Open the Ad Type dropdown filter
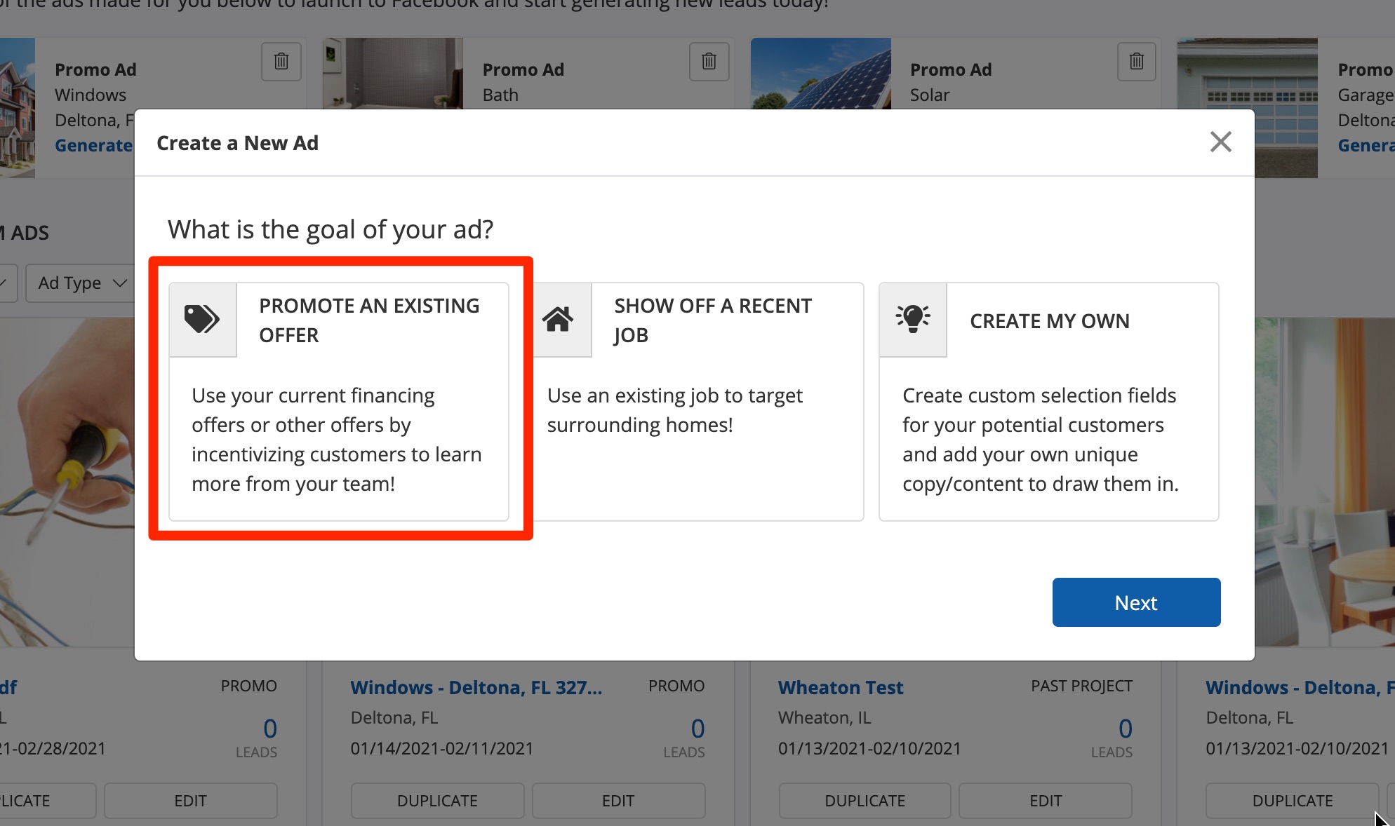1395x826 pixels. click(x=82, y=283)
